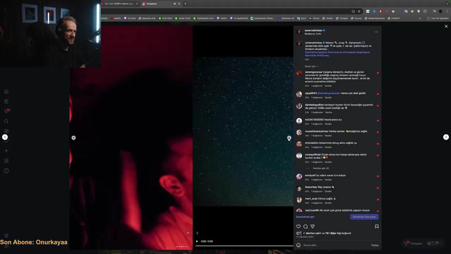This screenshot has height=254, width=451.
Task: Click the #astrophotography hashtag
Action: coord(316,52)
